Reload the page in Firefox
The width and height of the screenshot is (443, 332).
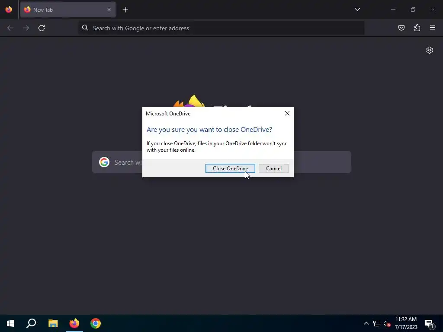(x=42, y=28)
